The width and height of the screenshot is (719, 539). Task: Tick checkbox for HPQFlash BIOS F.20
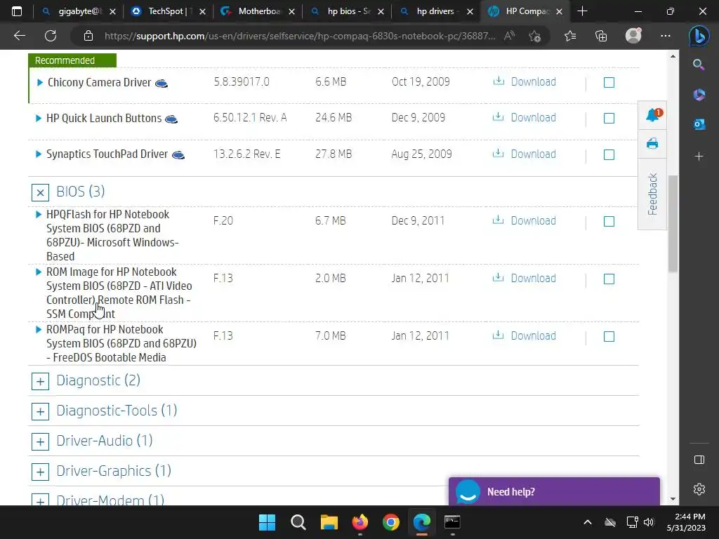609,221
